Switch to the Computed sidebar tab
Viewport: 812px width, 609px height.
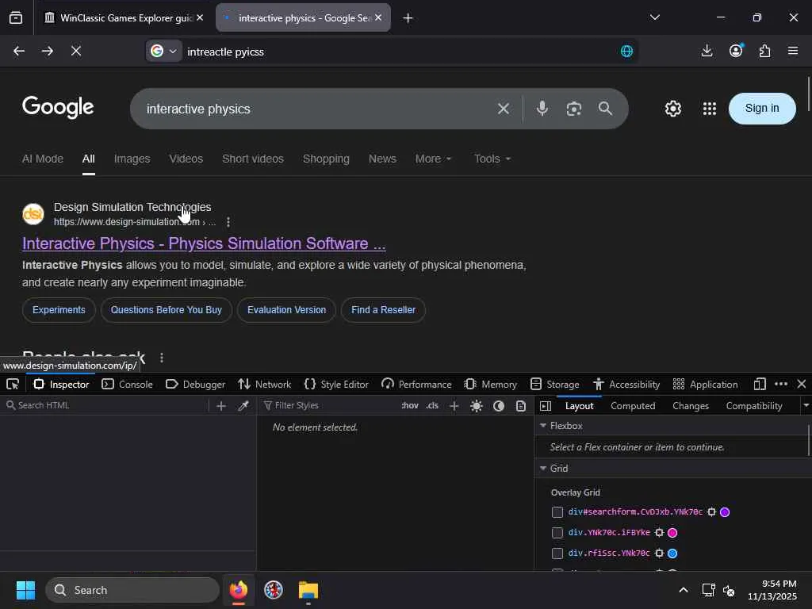click(x=633, y=406)
